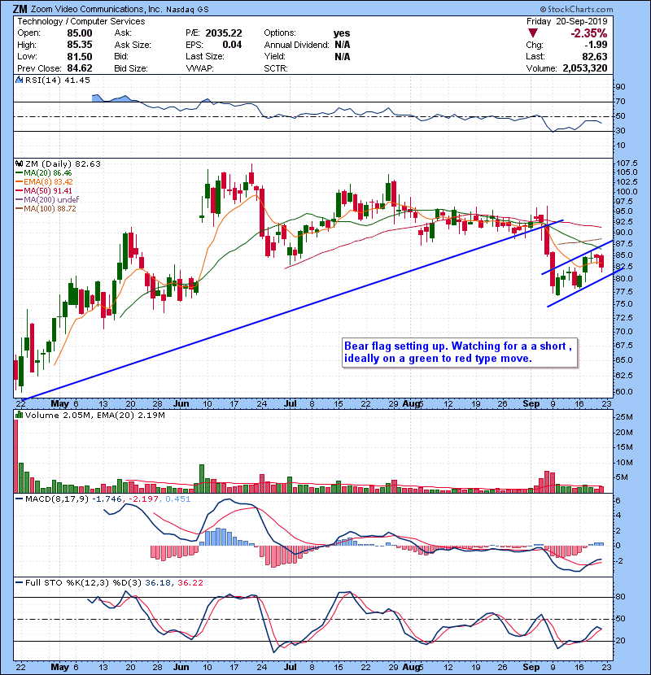This screenshot has height=675, width=651.
Task: Click the Options value yes
Action: coord(342,33)
